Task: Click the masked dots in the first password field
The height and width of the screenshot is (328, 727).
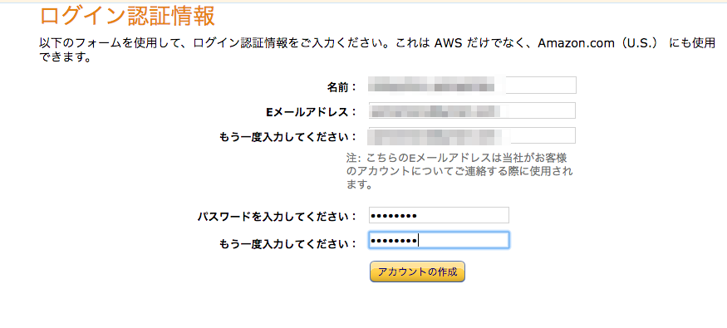Action: pos(394,216)
